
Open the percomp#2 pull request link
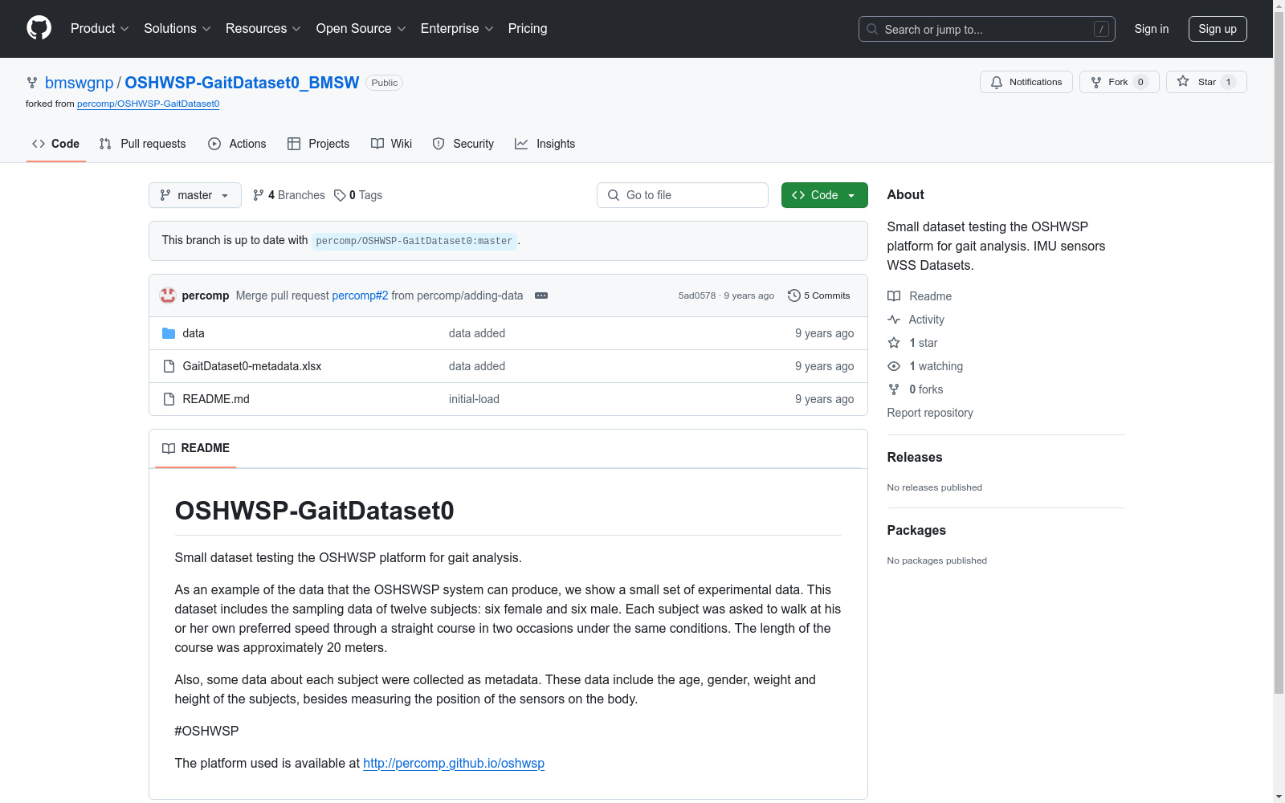point(360,296)
